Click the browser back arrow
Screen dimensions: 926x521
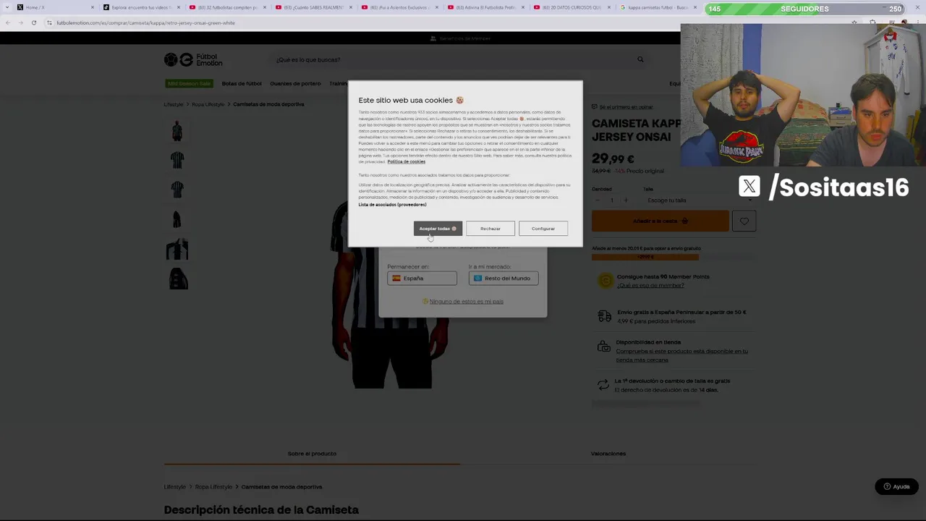[8, 22]
